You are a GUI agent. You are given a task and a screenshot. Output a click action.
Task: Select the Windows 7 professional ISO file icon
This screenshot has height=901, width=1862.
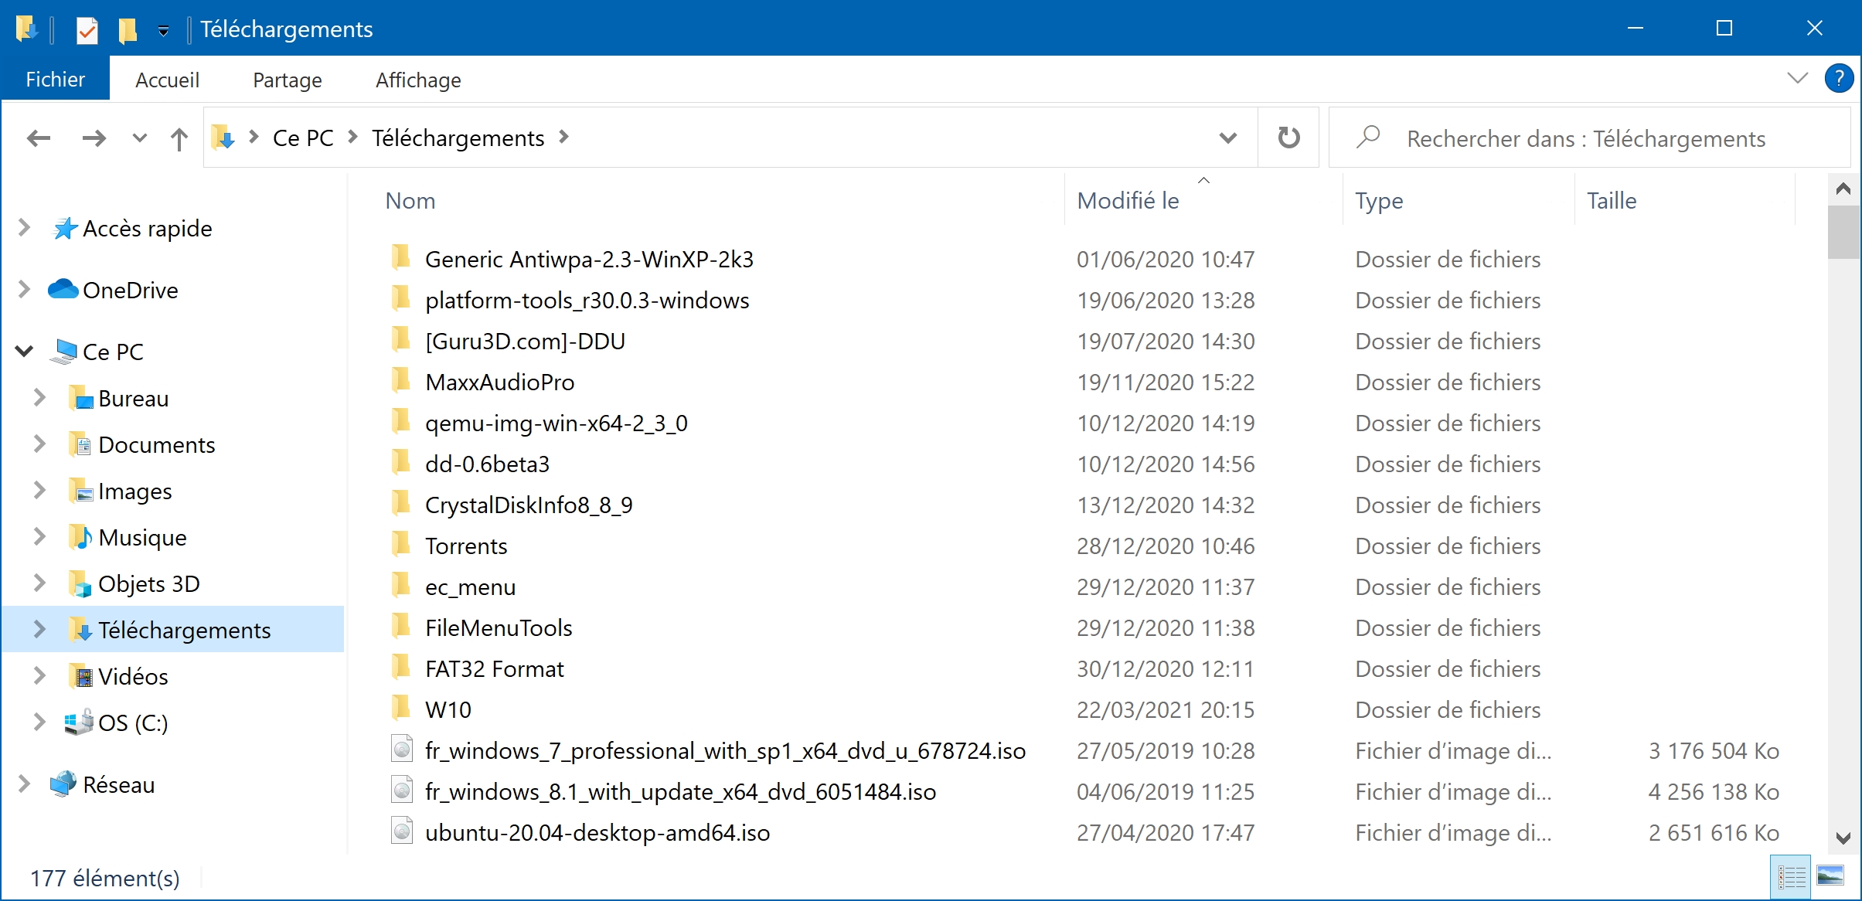pos(401,750)
